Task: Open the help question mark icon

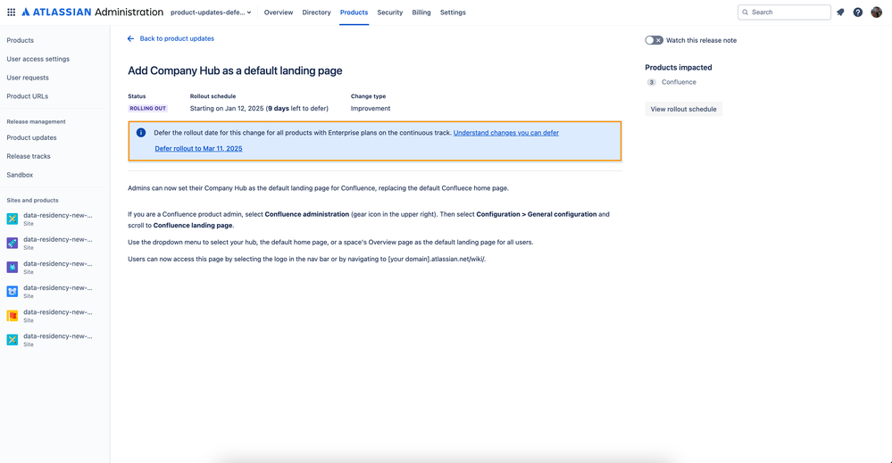Action: coord(858,12)
